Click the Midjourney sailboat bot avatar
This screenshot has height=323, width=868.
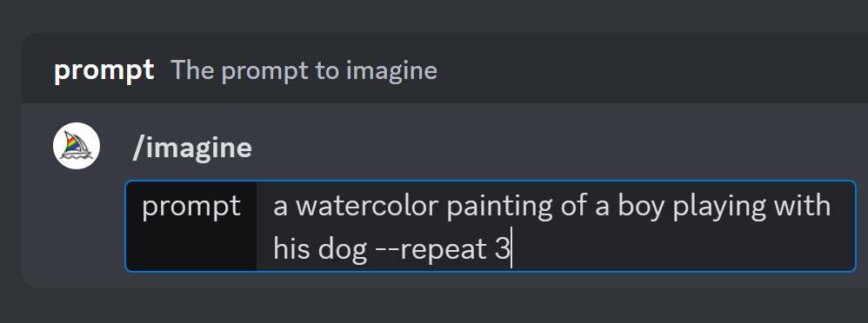click(x=77, y=146)
